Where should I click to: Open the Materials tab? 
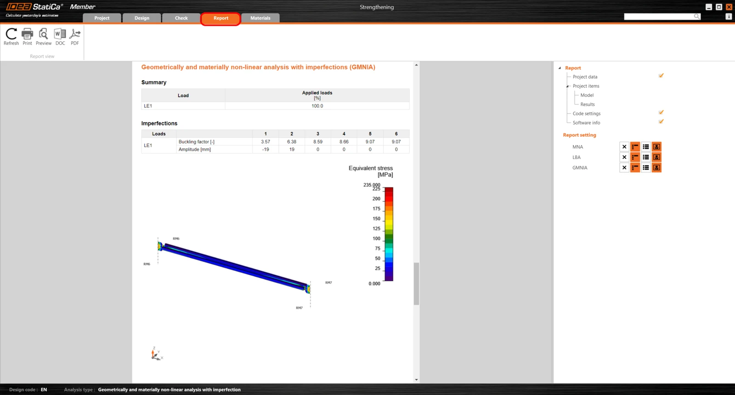pyautogui.click(x=260, y=18)
